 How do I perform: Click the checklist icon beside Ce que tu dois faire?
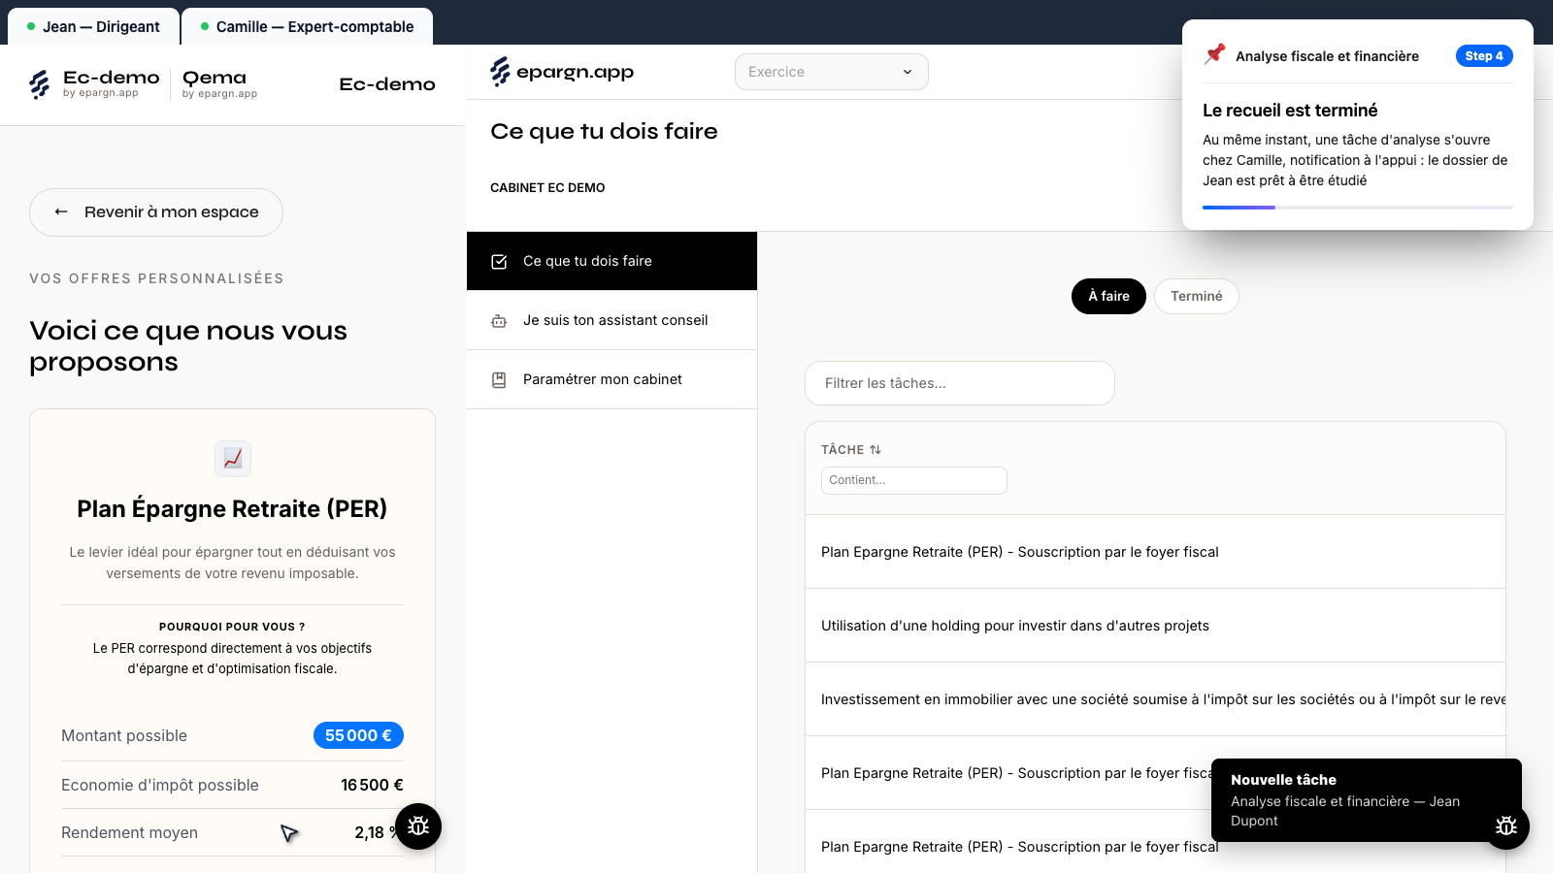coord(499,261)
